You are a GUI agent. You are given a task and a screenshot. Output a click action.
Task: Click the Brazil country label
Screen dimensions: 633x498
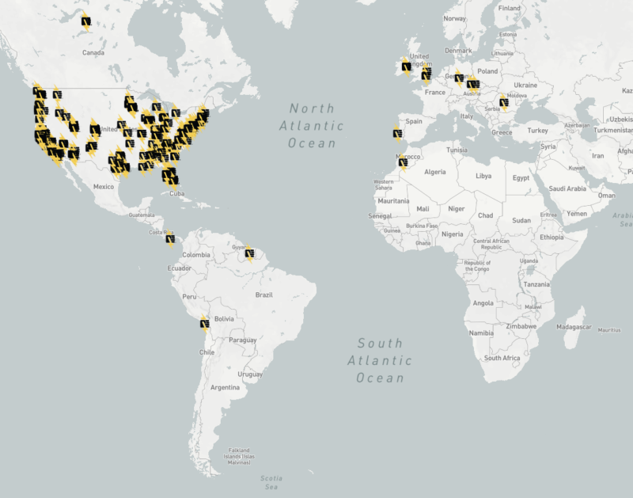coord(264,295)
